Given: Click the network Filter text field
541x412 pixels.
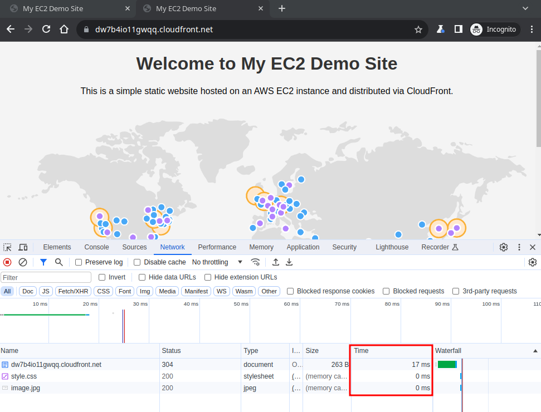Looking at the screenshot, I should (x=46, y=277).
